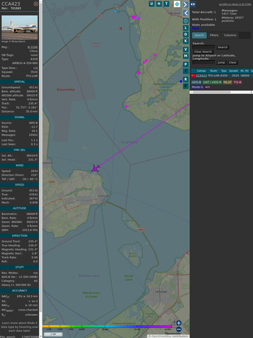
Task: Click the right-chevron sidebar expand button
Action: tap(185, 4)
